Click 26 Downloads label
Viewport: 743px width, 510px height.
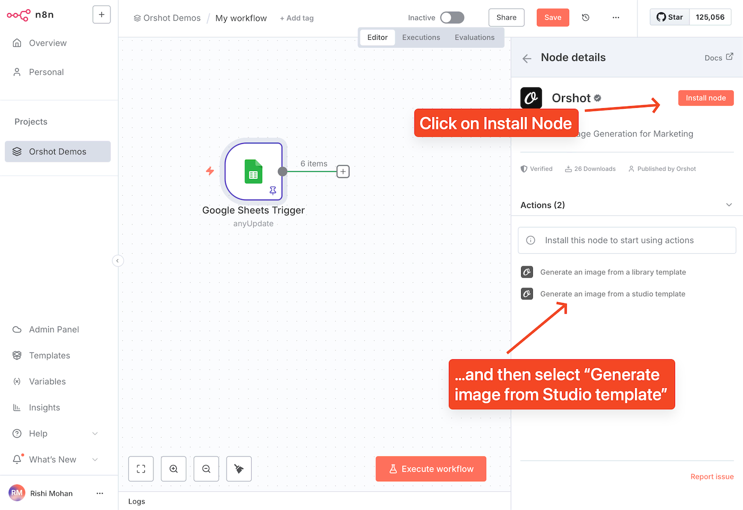[590, 169]
